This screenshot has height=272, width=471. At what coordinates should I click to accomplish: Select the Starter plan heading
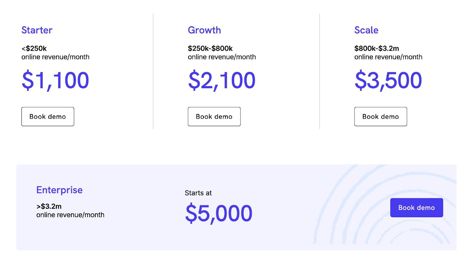coord(37,30)
